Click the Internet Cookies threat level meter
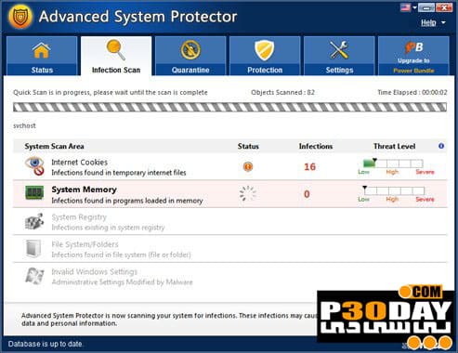This screenshot has height=353, width=458. pos(393,163)
